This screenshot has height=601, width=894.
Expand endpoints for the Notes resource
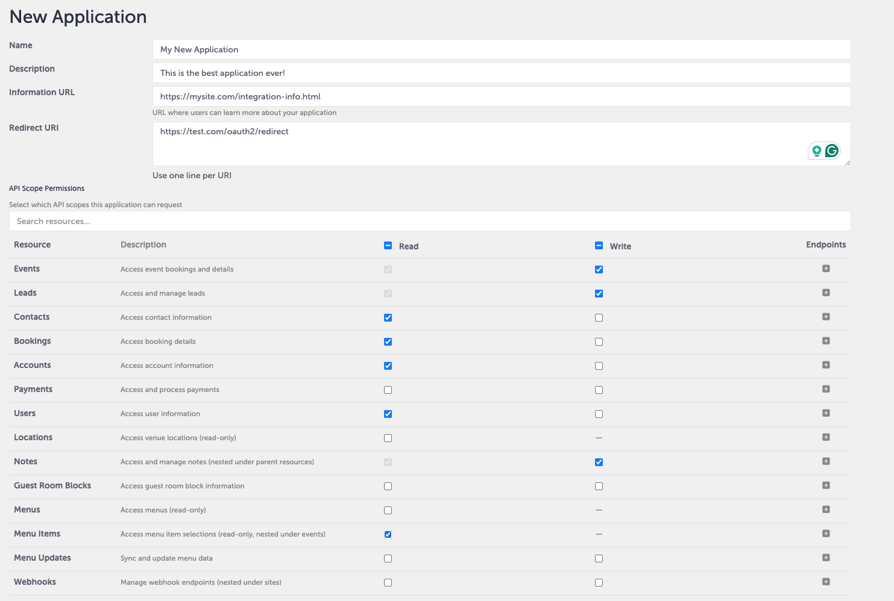(x=826, y=461)
